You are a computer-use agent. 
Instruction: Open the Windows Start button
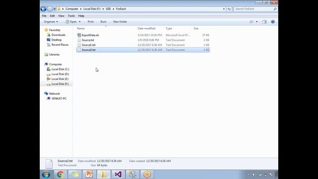point(46,175)
